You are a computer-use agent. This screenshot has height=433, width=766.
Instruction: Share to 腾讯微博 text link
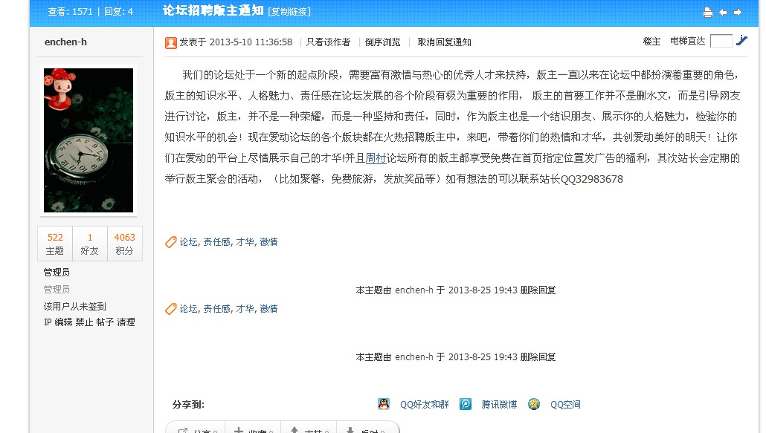(499, 404)
